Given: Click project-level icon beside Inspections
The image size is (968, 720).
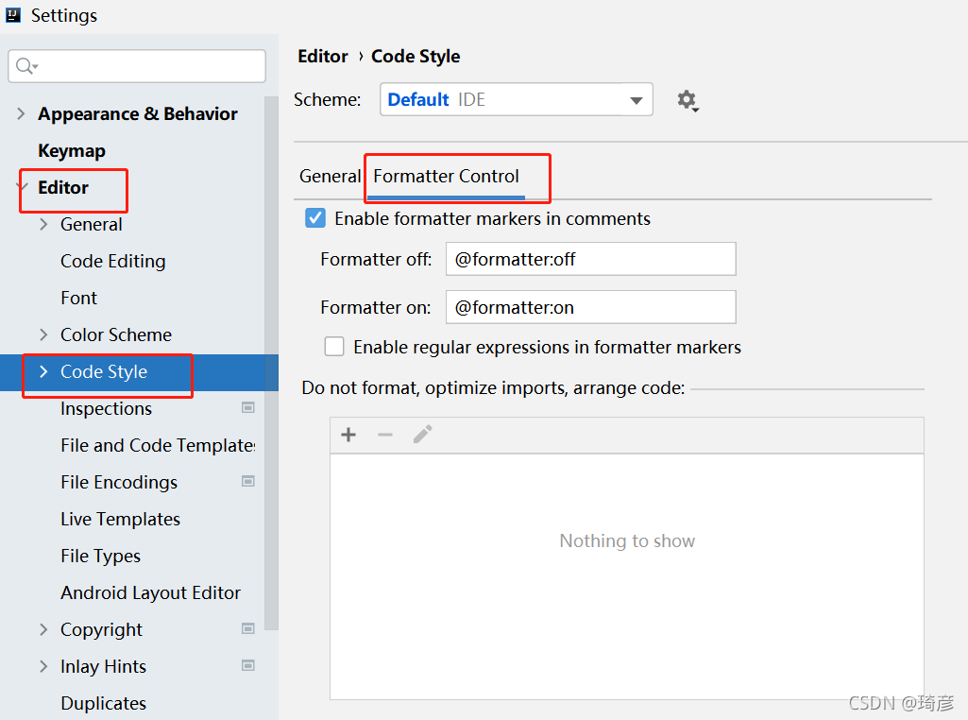Looking at the screenshot, I should [x=248, y=408].
